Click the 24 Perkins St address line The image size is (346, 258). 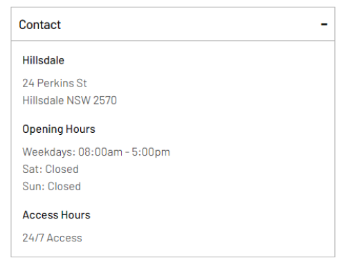click(x=55, y=83)
